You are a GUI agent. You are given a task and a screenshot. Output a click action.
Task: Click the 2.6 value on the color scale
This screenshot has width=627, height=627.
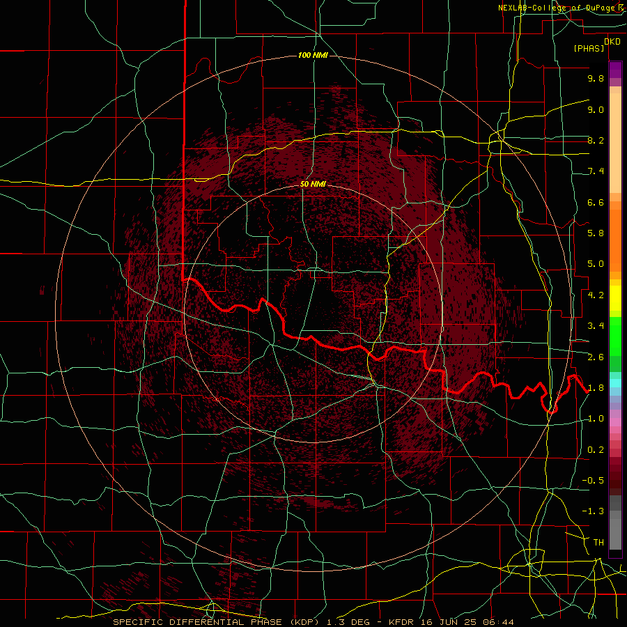tap(596, 357)
